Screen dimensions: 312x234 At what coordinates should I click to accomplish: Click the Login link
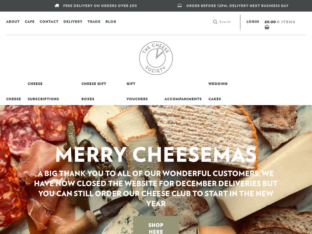coord(253,22)
